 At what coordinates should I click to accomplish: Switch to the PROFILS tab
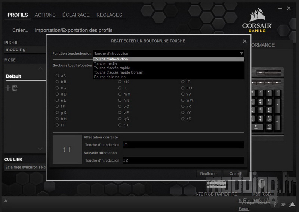(18, 15)
